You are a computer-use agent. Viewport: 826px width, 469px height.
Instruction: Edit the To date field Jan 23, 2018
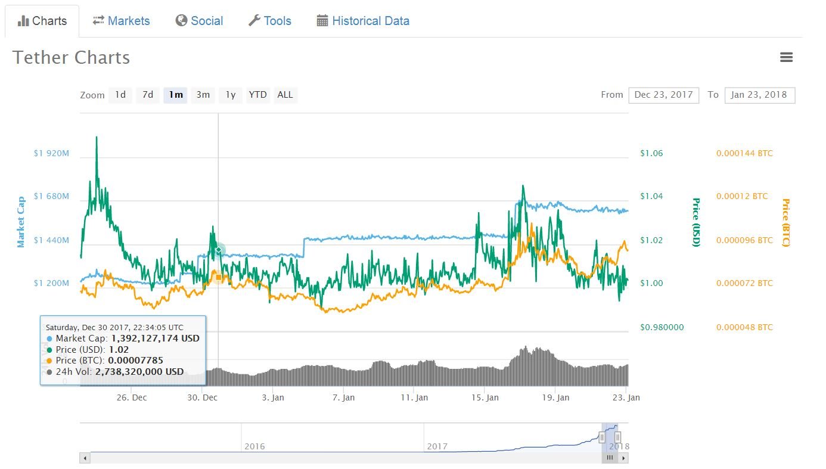click(x=759, y=95)
